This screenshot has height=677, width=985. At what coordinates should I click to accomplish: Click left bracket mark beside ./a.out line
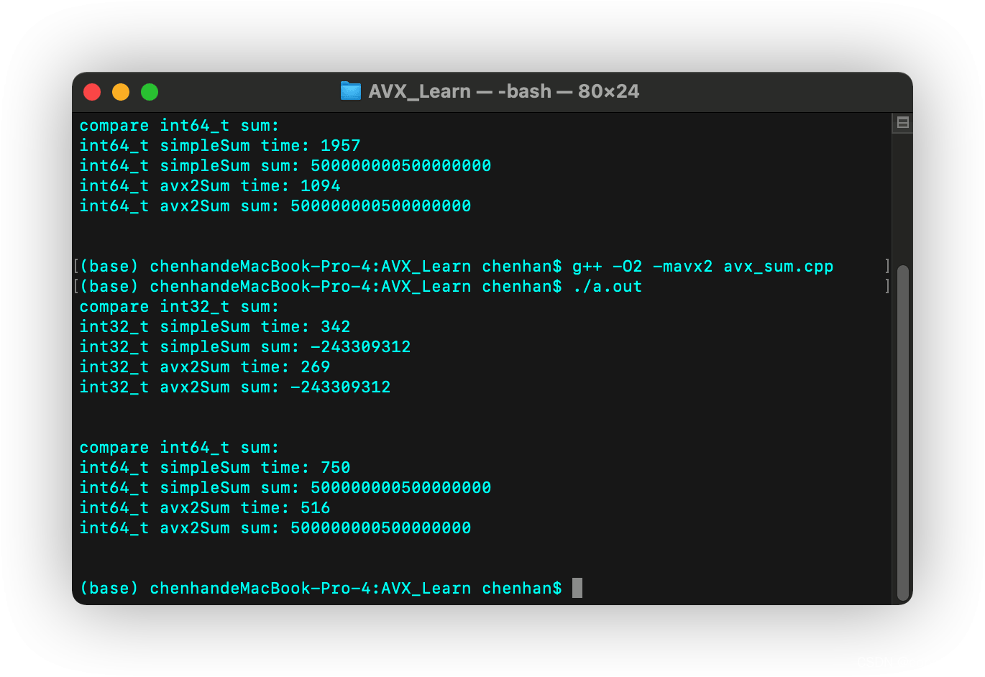coord(76,287)
